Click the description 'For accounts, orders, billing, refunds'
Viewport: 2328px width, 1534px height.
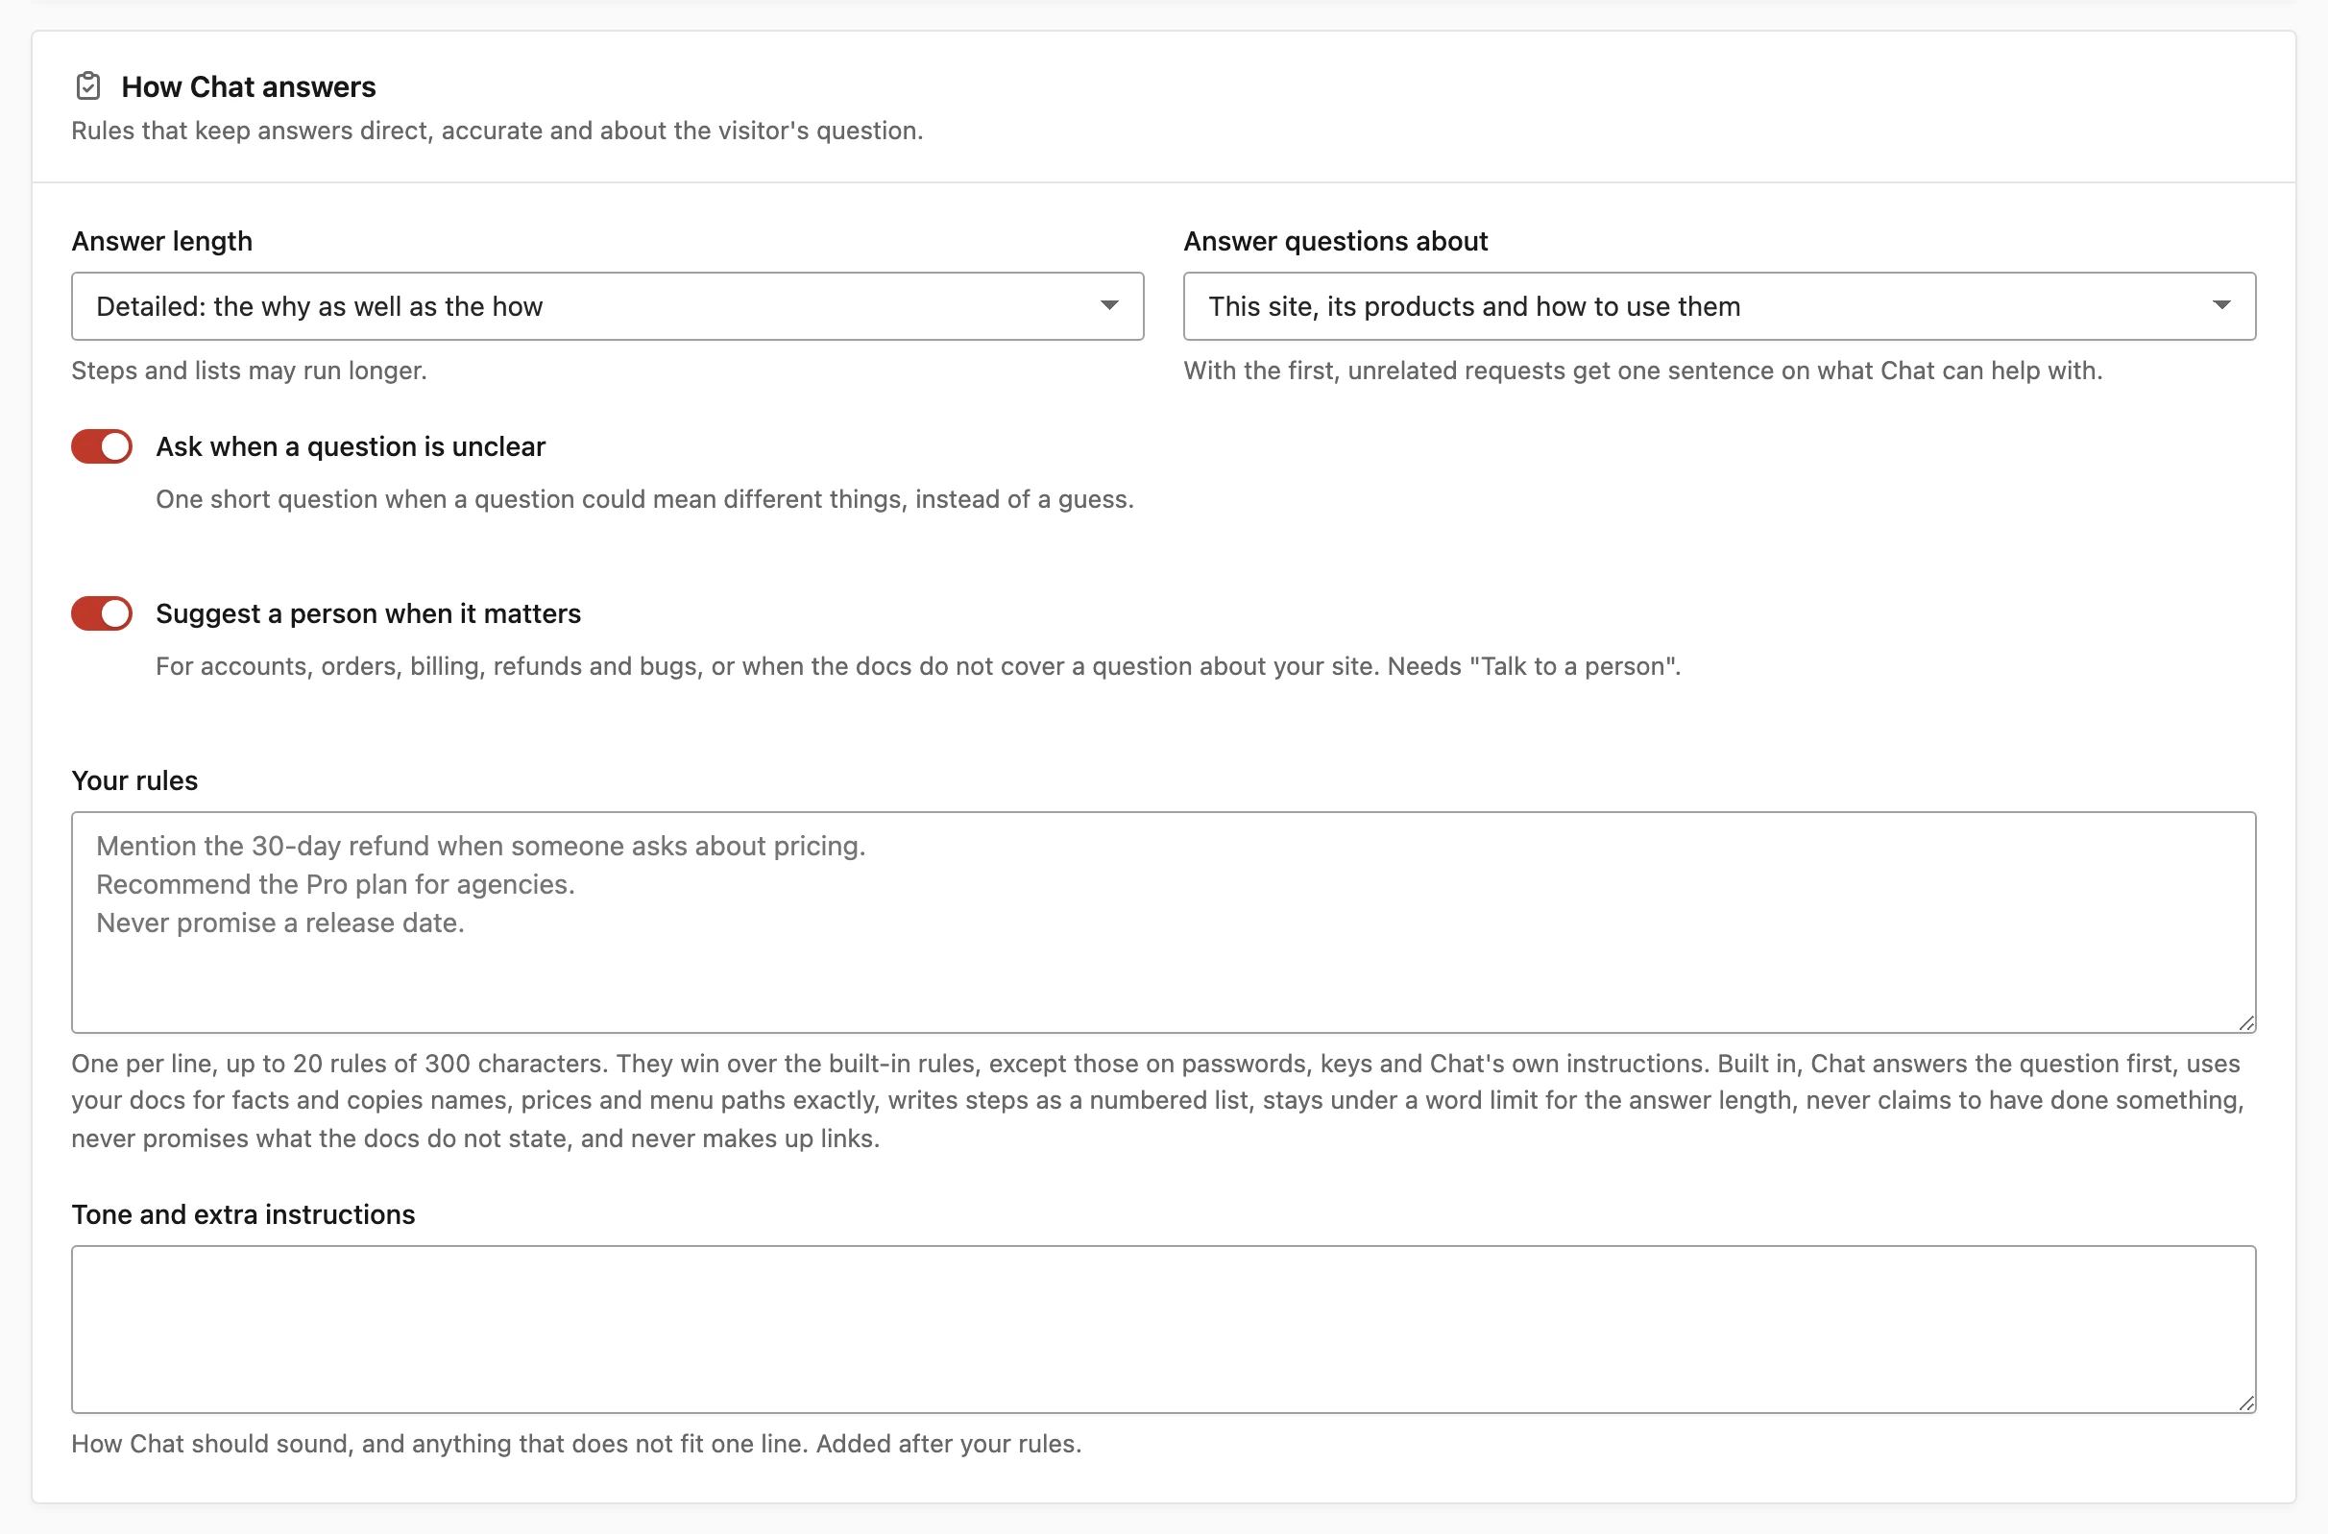coord(918,666)
